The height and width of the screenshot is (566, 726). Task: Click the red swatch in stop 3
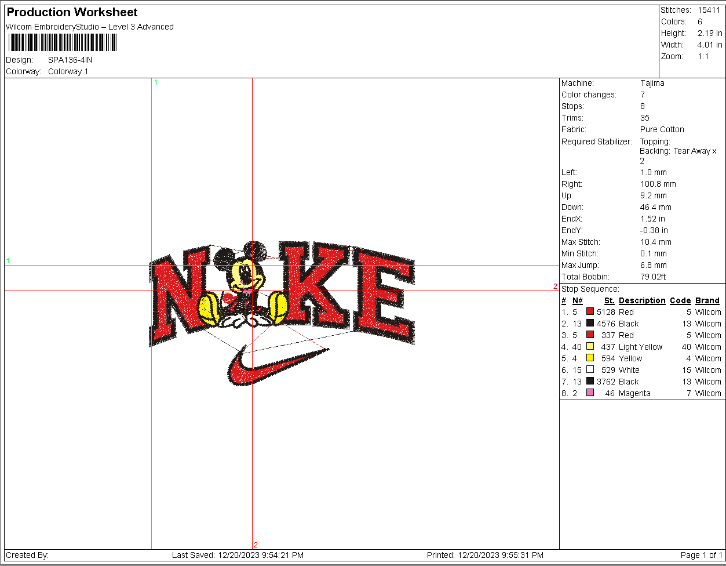coord(590,335)
